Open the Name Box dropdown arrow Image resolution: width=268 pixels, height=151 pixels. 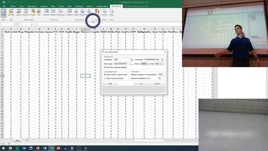click(13, 24)
